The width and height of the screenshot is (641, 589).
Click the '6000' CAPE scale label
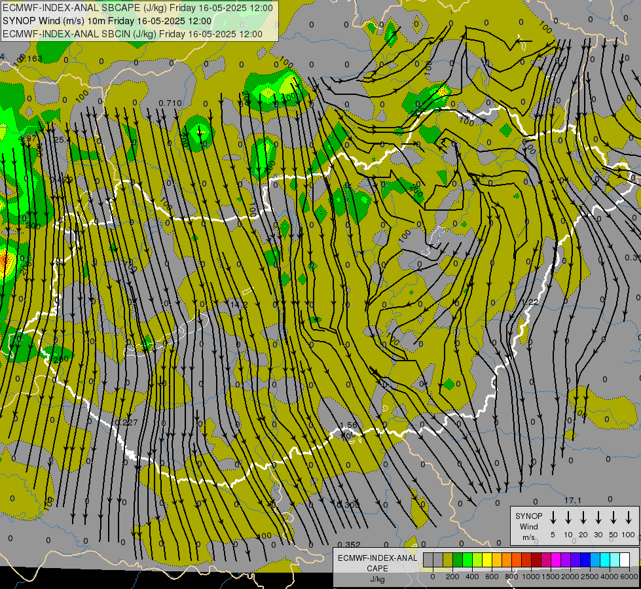(x=629, y=577)
